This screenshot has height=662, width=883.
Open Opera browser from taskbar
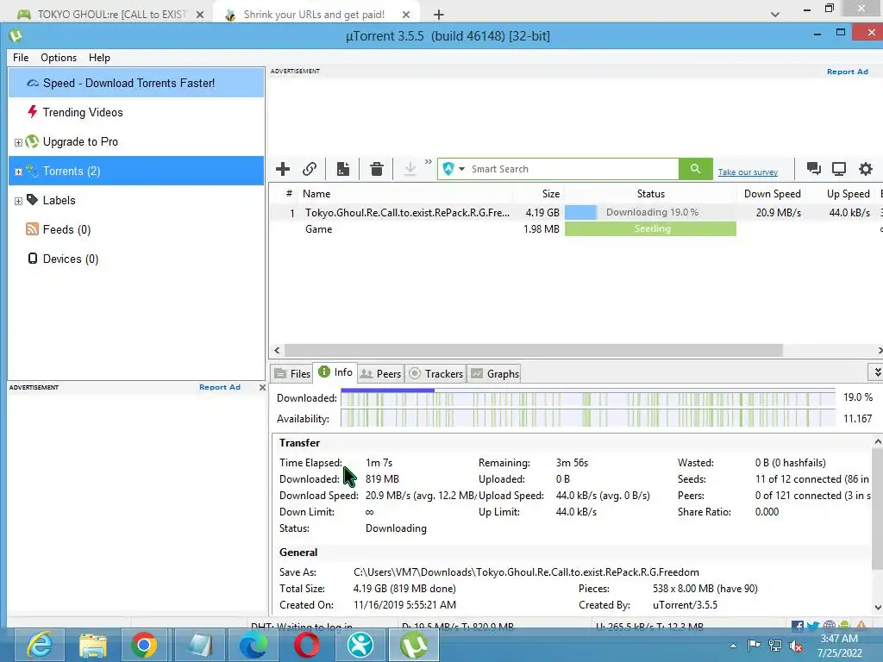306,645
